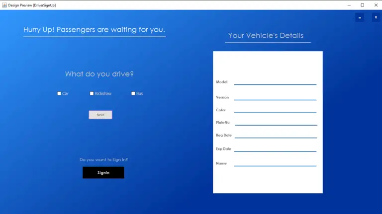This screenshot has height=214, width=382.
Task: Click the Java icon in title bar
Action: [4, 5]
